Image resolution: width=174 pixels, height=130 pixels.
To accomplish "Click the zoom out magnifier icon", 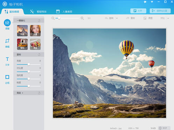I will tap(53, 18).
